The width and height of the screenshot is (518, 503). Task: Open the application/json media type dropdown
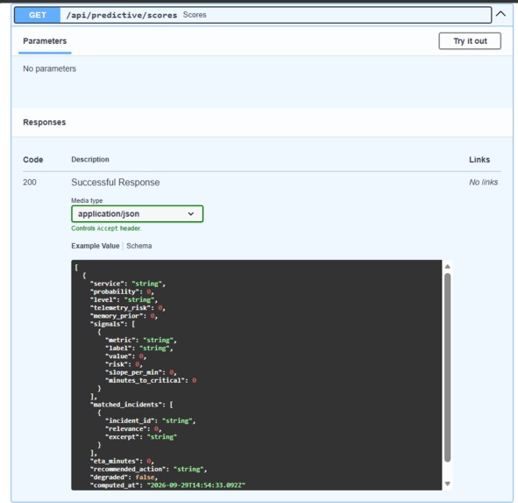(137, 214)
